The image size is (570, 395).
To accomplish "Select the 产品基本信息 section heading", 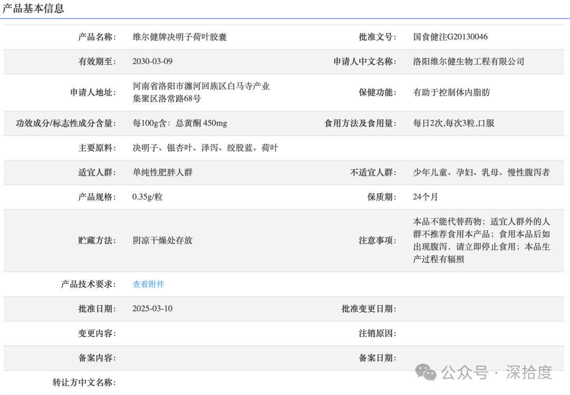I will tap(33, 8).
